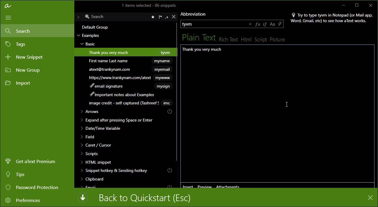Click the plus icon in Abbreviation field
Screen dimensions: 378x207
click(250, 24)
